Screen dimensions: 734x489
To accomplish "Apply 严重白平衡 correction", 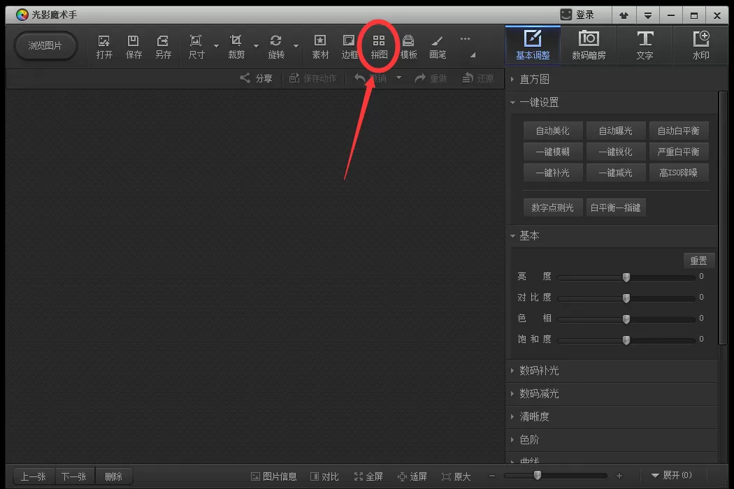I will pos(678,152).
